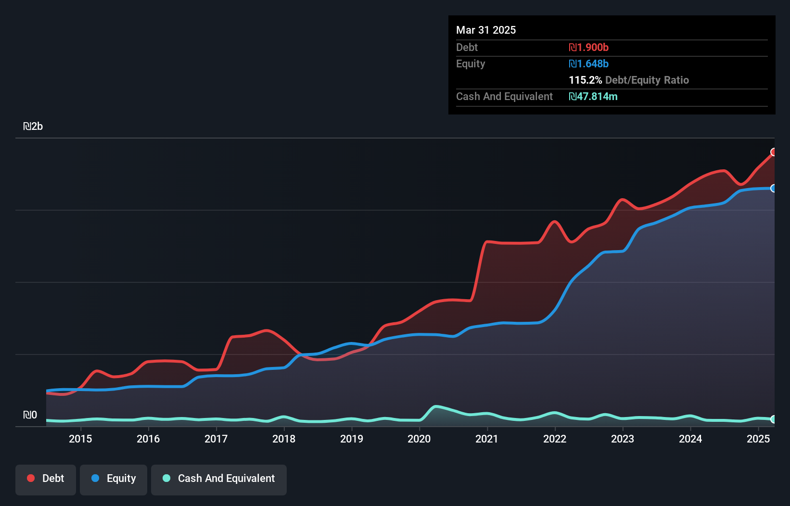Image resolution: width=790 pixels, height=506 pixels.
Task: Click the 2023 x-axis label
Action: point(623,439)
